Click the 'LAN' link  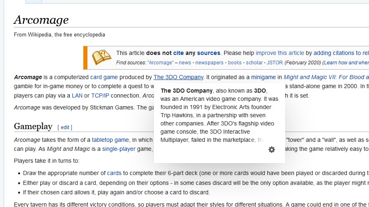click(77, 96)
